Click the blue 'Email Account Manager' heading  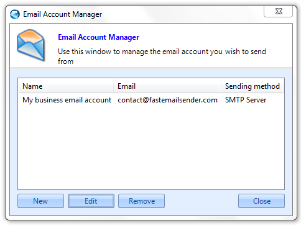click(98, 37)
